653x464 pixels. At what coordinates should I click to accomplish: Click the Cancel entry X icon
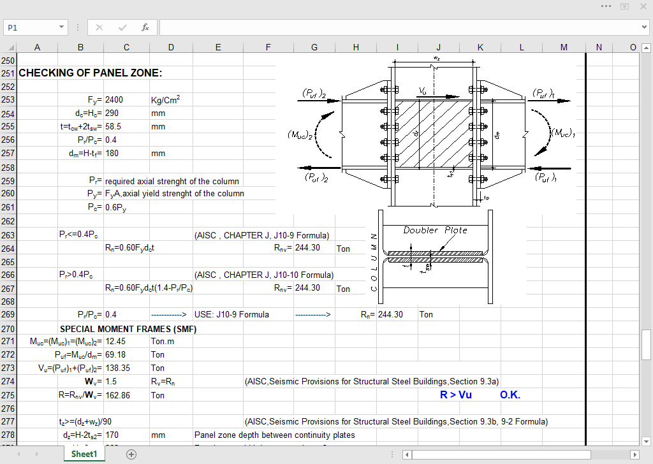pyautogui.click(x=99, y=27)
